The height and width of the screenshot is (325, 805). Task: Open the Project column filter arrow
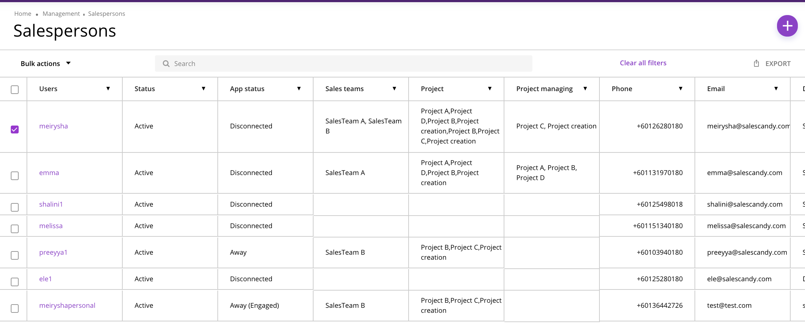coord(490,89)
